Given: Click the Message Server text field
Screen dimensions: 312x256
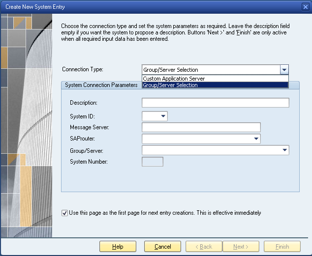Looking at the screenshot, I should tap(201, 127).
